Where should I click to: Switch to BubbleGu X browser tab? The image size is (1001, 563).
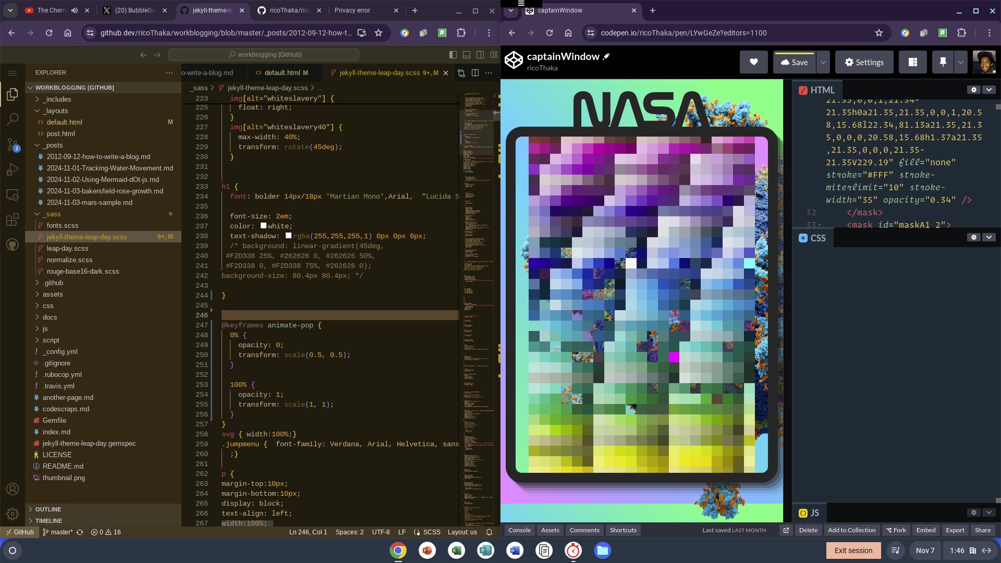coord(134,10)
